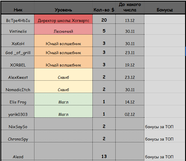Select the NomadicItch nickname cell
186x161 pixels.
18,87
